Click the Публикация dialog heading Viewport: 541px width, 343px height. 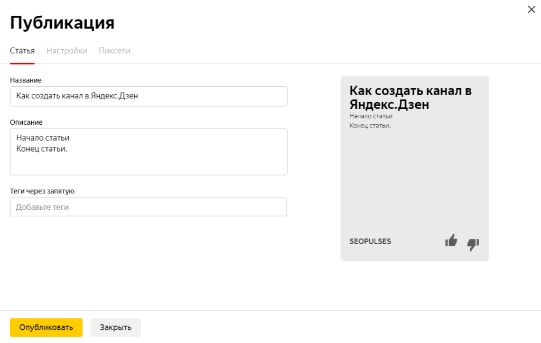[61, 22]
